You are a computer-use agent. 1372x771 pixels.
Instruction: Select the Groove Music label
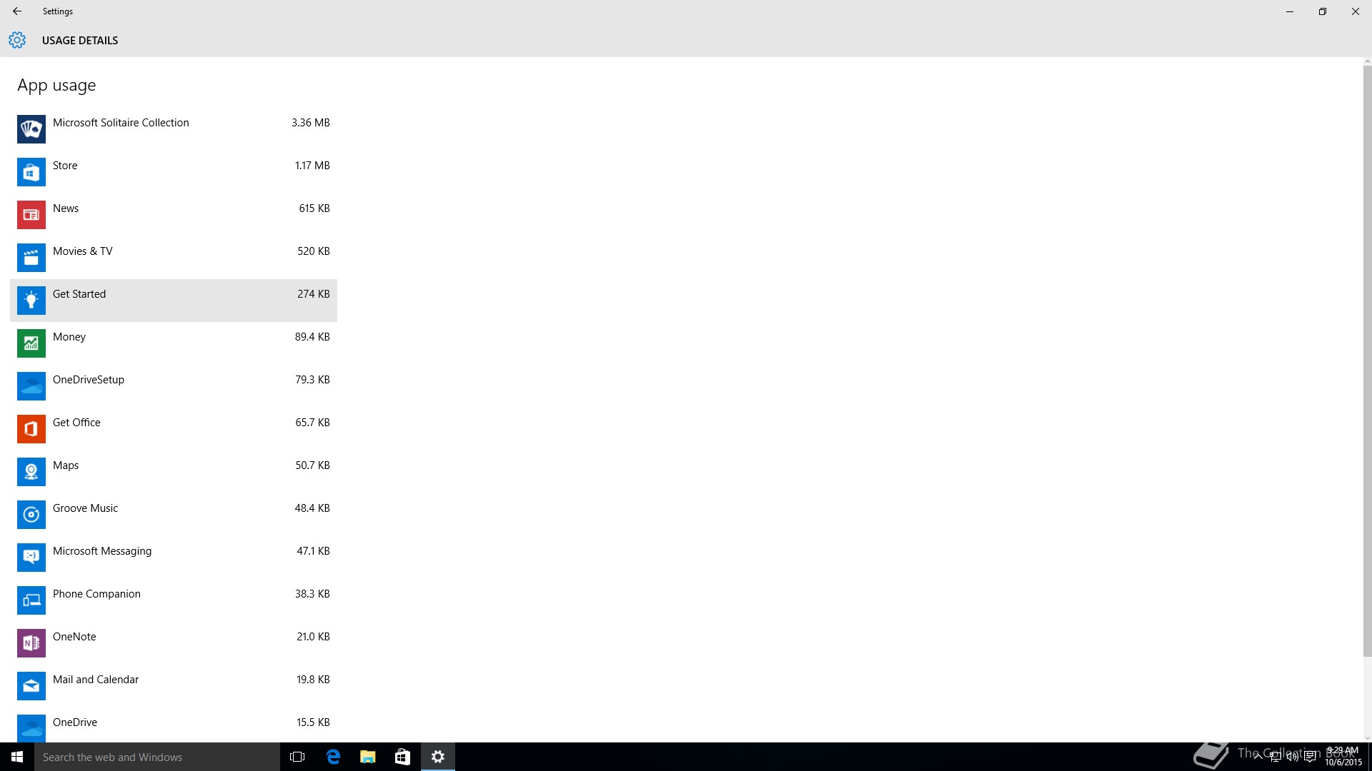[85, 508]
